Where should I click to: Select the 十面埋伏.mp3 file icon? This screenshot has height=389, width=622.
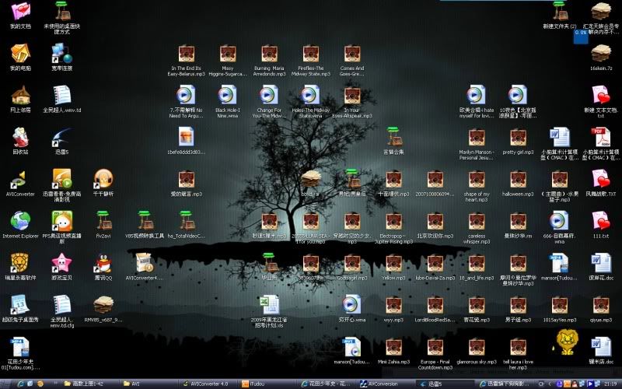tap(393, 180)
